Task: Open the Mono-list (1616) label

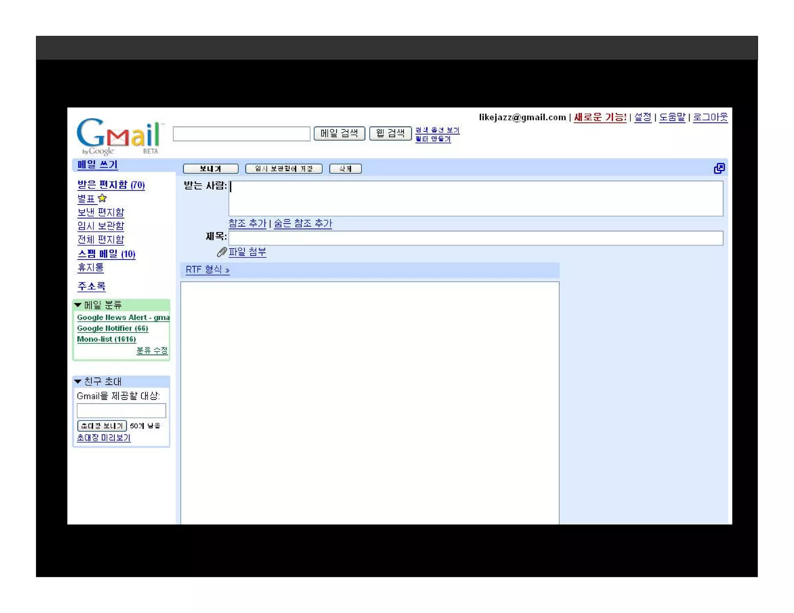Action: pos(106,339)
